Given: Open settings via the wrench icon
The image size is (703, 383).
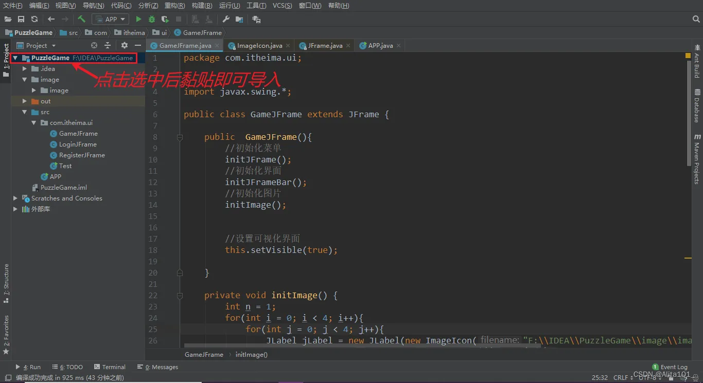Looking at the screenshot, I should click(226, 19).
